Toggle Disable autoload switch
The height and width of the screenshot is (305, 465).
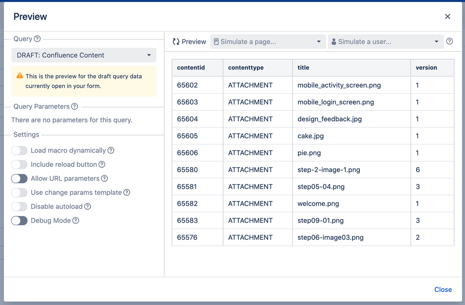coord(19,206)
